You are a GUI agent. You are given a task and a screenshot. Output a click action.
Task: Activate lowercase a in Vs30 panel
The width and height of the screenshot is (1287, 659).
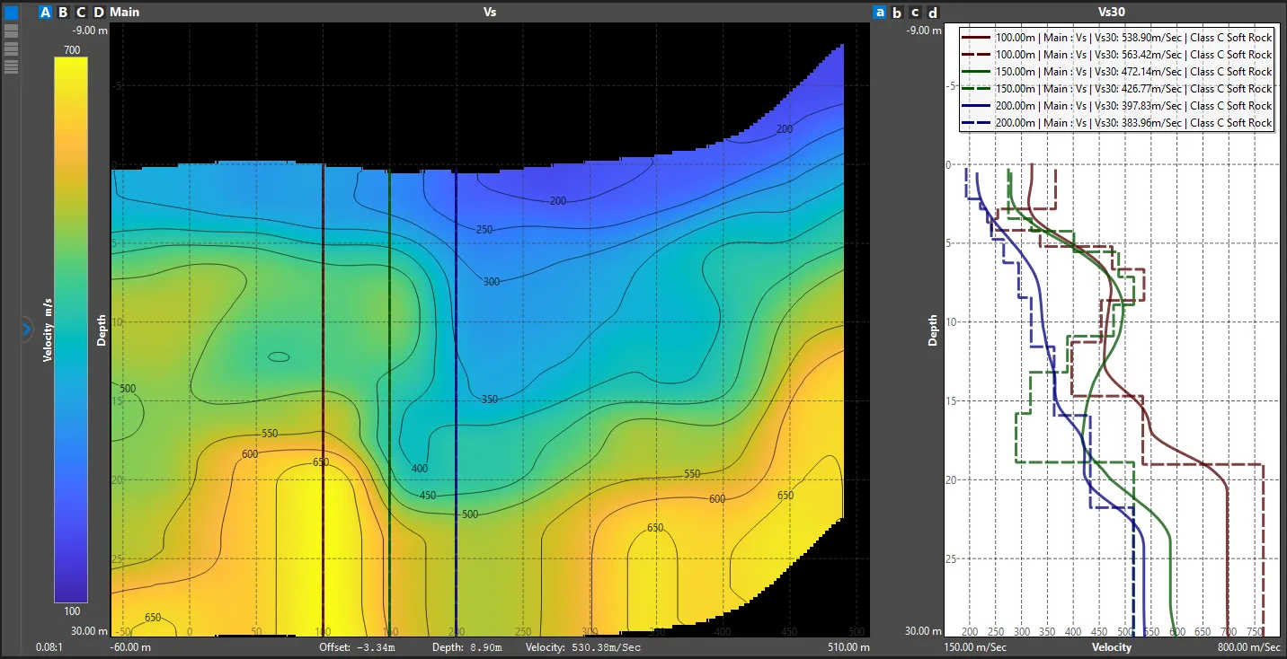(879, 13)
